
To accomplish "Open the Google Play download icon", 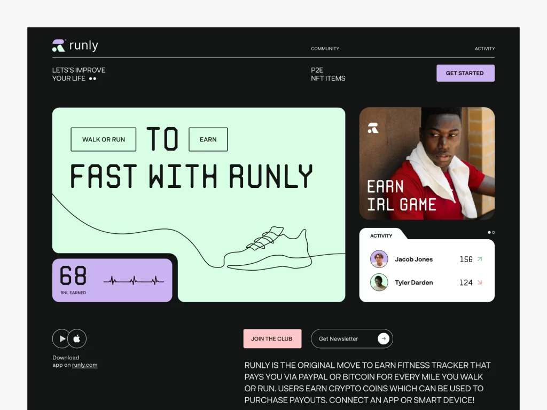I will pyautogui.click(x=62, y=338).
